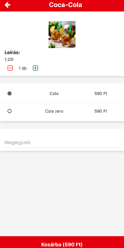This screenshot has width=124, height=248.
Task: Click the underline beneath the Megjegyzés placeholder
Action: click(x=62, y=148)
